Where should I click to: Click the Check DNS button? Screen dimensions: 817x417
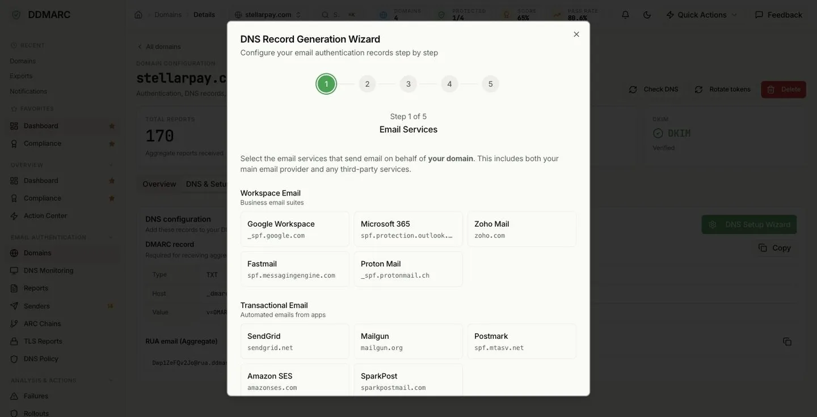(654, 90)
